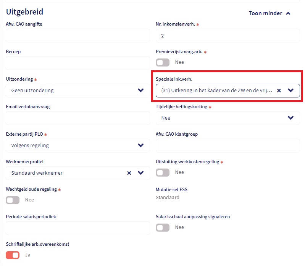Focus the Beroep input field

point(78,63)
